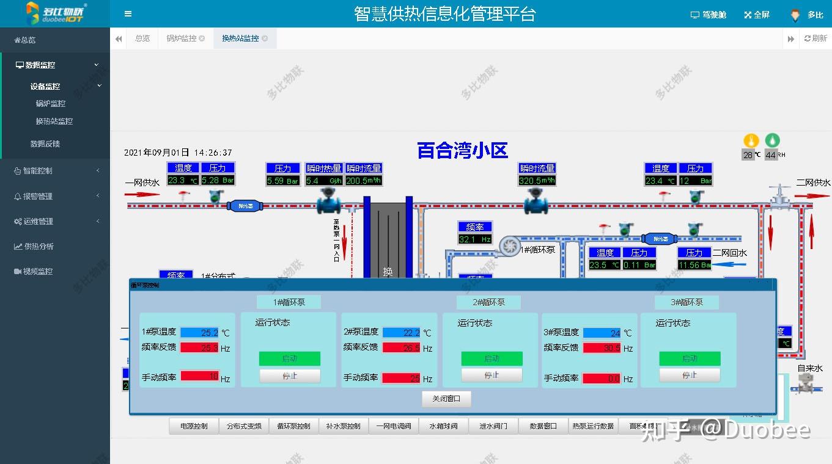Viewport: 832px width, 464px height.
Task: Toggle the hamburger sidebar collapse icon
Action: [128, 14]
